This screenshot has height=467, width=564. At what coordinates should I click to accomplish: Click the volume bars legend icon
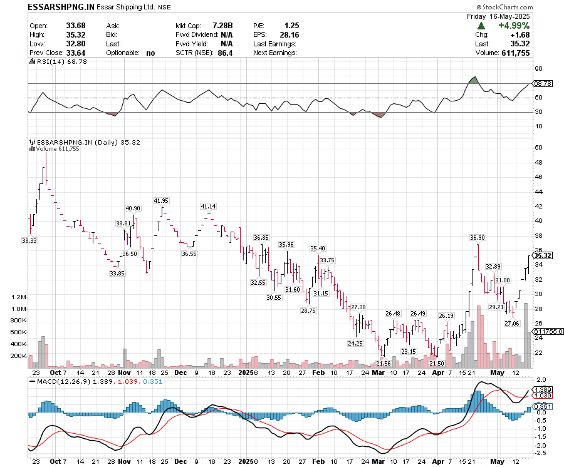32,149
